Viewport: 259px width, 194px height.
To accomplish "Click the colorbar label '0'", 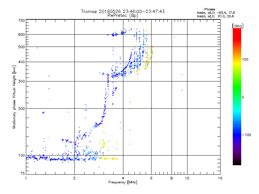I will [243, 97].
